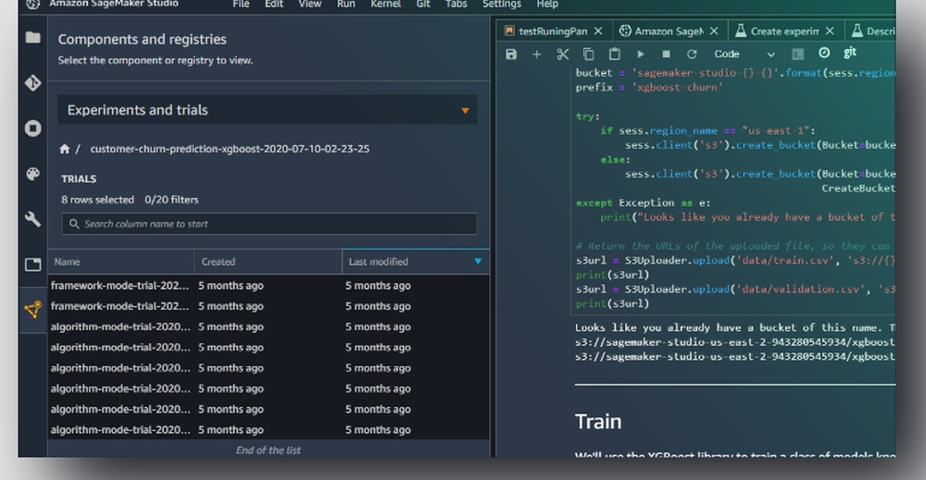The width and height of the screenshot is (926, 480).
Task: Click the Save notebook icon
Action: click(511, 55)
